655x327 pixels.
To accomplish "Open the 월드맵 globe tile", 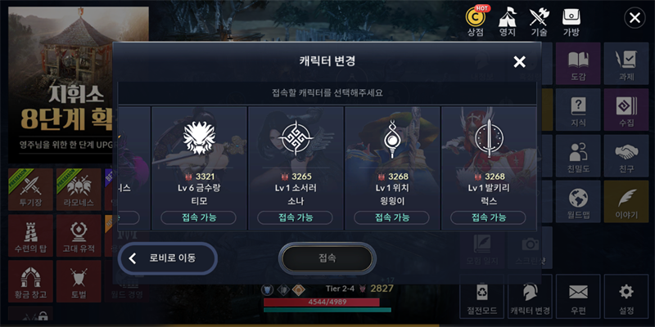I will click(x=578, y=201).
